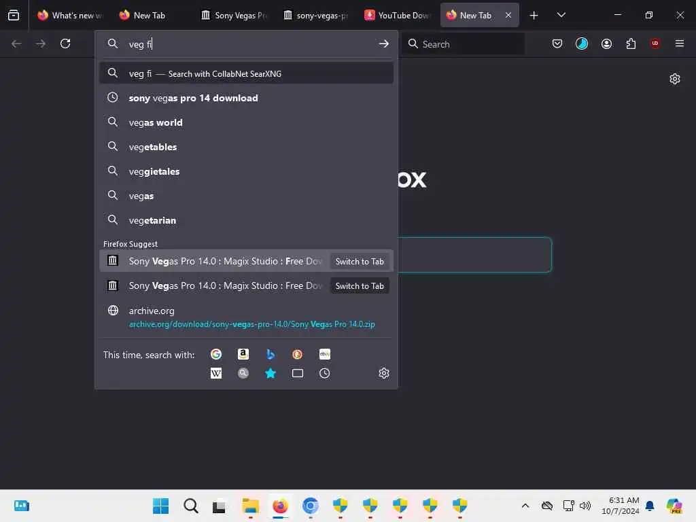Search this time with Amazon

(243, 354)
